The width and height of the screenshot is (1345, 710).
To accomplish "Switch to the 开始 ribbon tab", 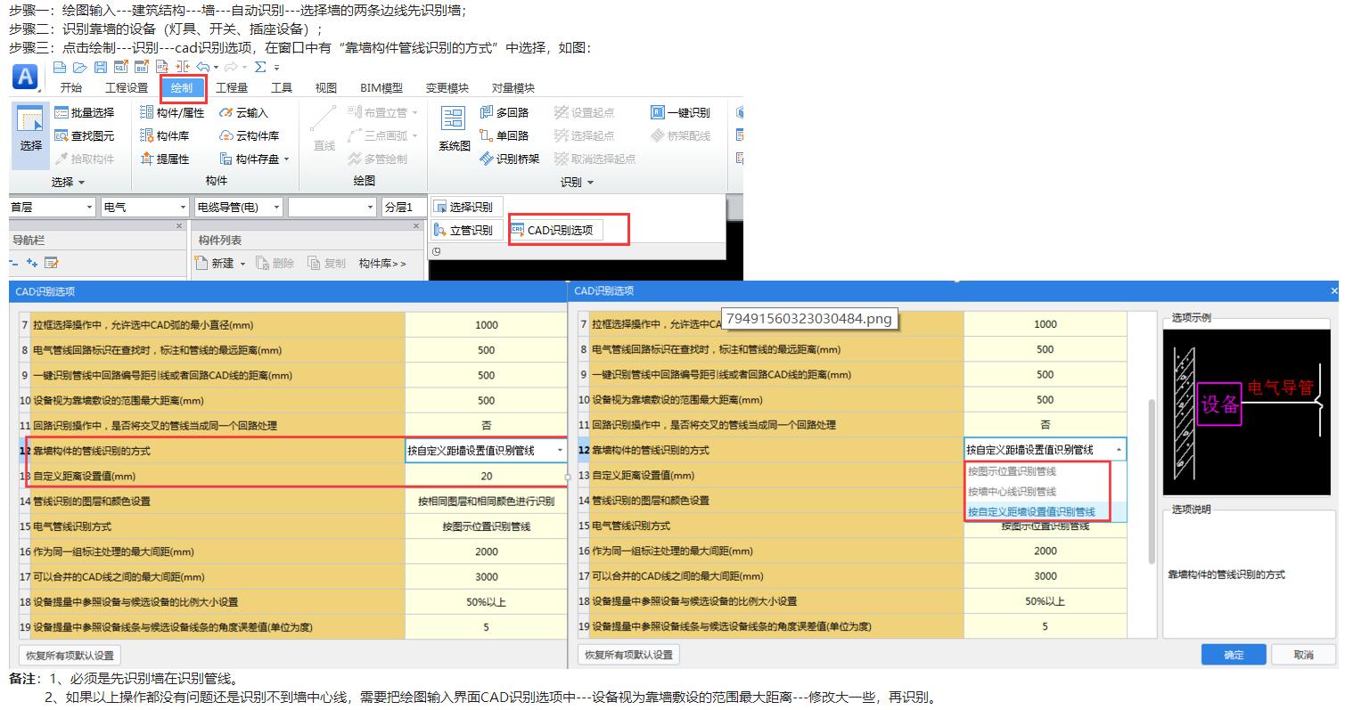I will [71, 88].
